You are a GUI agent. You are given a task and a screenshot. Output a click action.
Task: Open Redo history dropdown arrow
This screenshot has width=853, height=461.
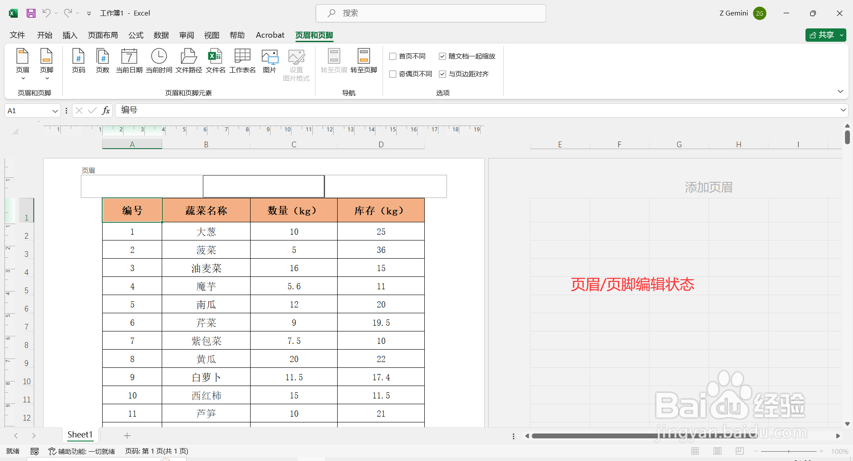coord(78,13)
